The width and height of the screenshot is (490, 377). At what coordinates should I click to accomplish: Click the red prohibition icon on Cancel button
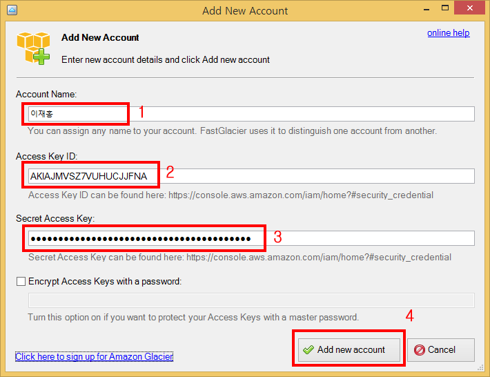tap(419, 350)
